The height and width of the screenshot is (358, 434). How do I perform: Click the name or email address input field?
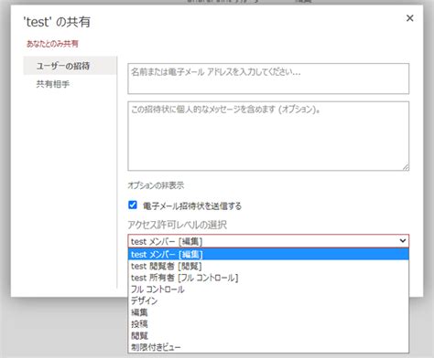(268, 79)
